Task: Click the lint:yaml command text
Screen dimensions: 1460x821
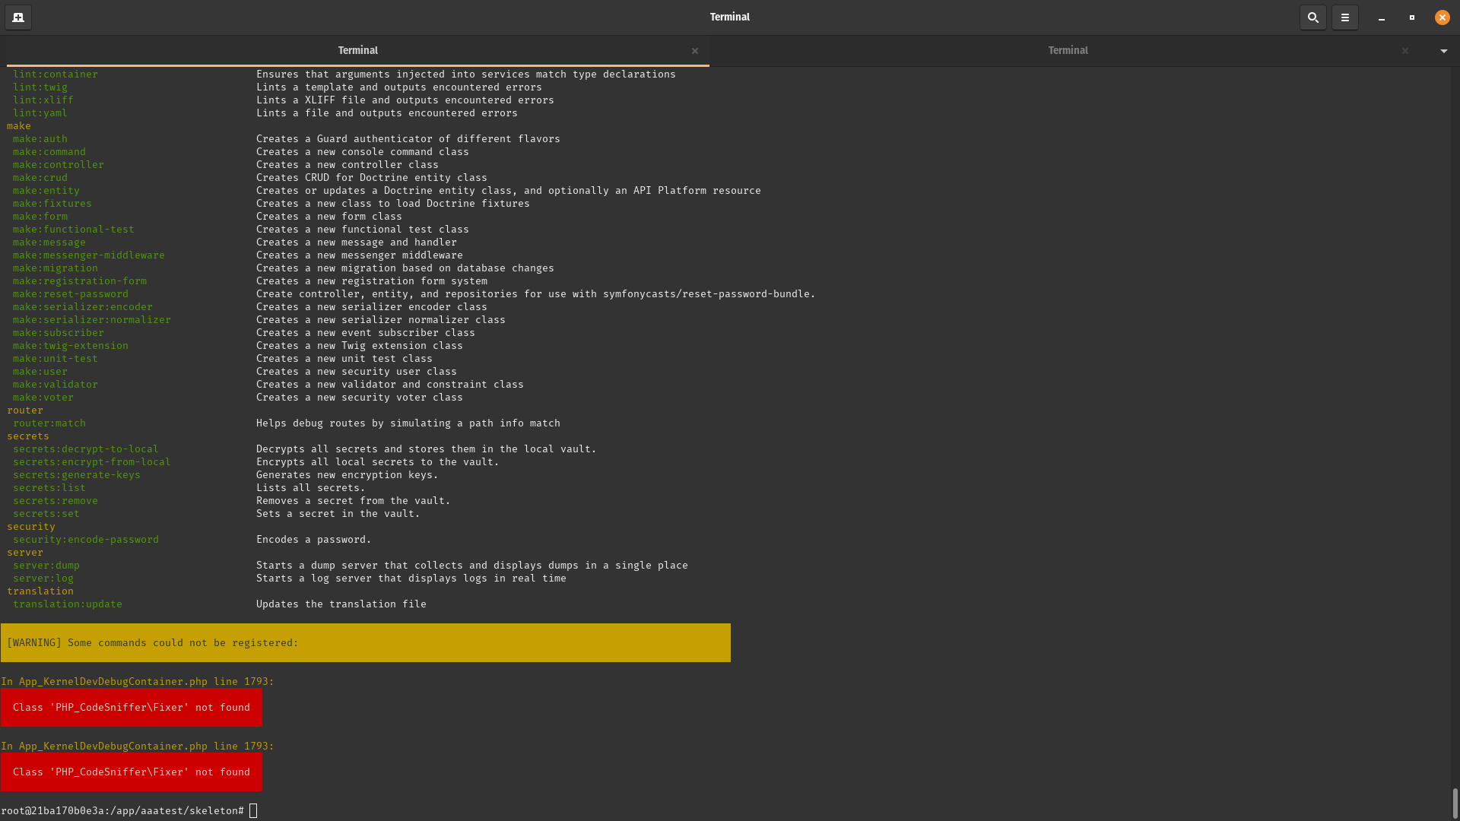Action: tap(40, 113)
